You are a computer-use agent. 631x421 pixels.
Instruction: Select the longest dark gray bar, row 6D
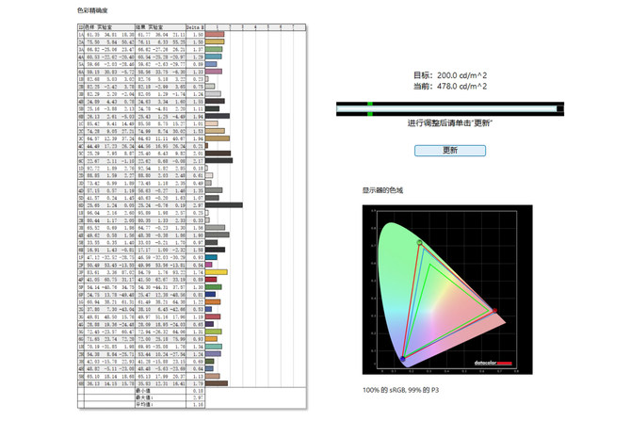(x=224, y=205)
